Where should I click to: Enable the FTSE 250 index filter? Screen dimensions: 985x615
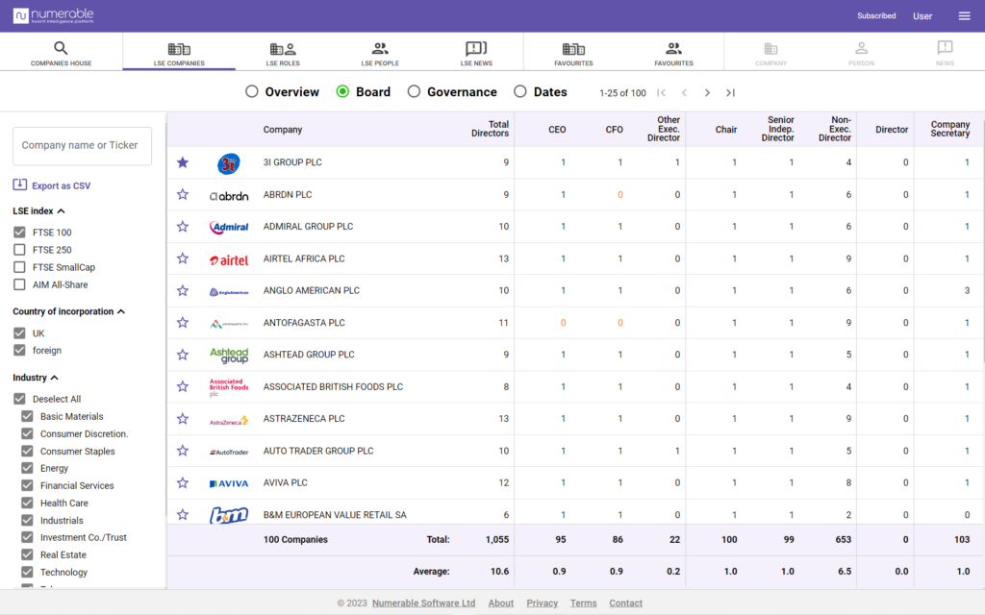[x=19, y=250]
